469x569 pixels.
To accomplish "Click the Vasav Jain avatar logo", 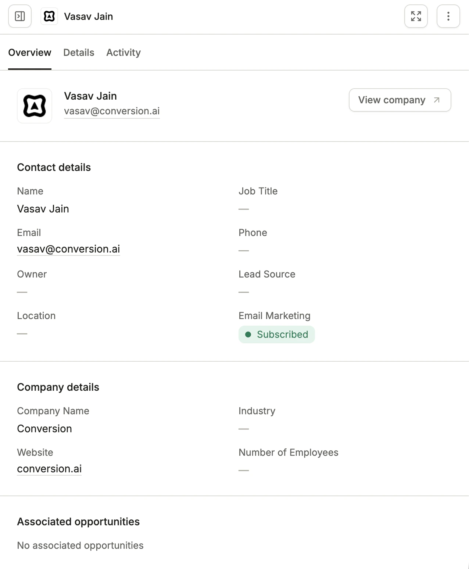I will (35, 106).
